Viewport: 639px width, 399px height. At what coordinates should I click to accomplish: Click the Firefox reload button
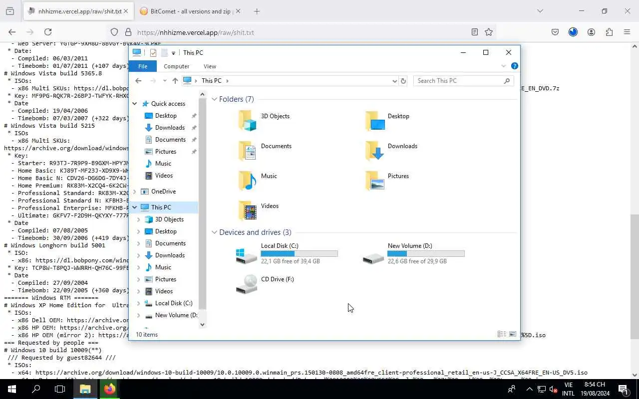click(48, 32)
